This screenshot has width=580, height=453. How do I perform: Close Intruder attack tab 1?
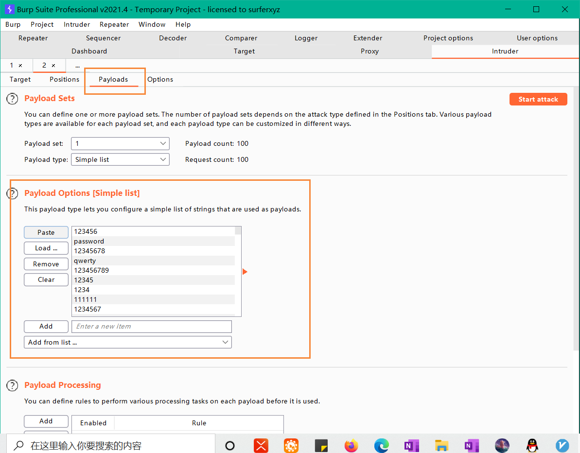pyautogui.click(x=20, y=66)
